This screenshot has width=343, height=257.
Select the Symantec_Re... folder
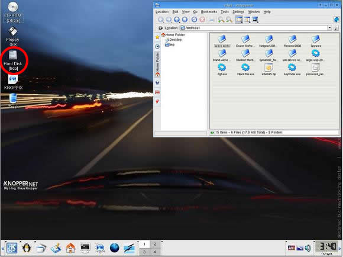[x=268, y=55]
